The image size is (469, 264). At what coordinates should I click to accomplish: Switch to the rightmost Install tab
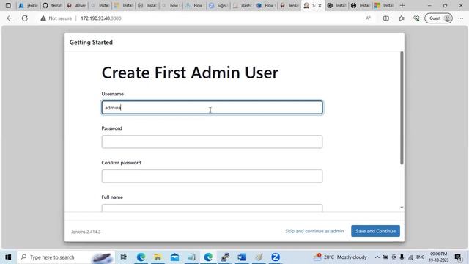click(384, 5)
